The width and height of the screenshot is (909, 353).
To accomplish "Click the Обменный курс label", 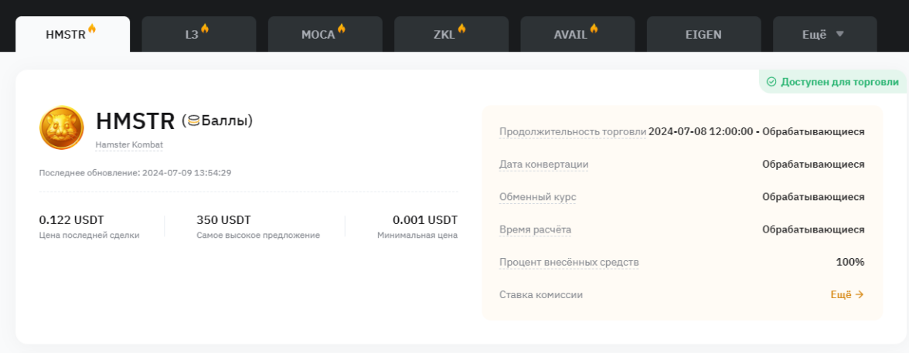I will tap(537, 197).
